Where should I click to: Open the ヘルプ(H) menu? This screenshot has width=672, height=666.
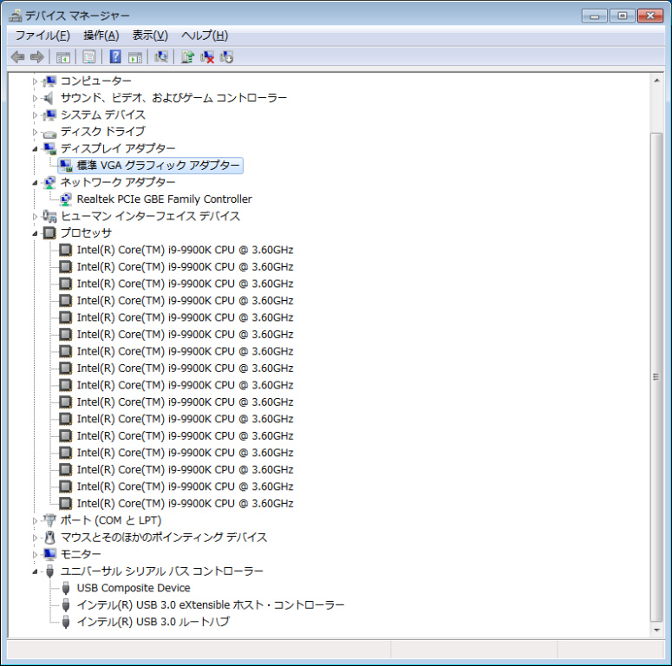coord(205,36)
